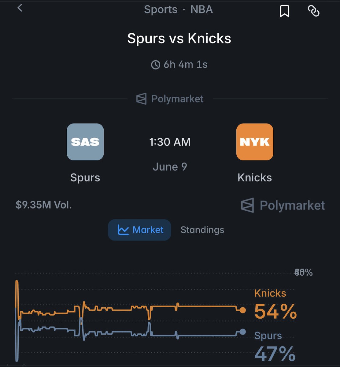
Task: Tap the back chevron arrow
Action: pos(20,8)
